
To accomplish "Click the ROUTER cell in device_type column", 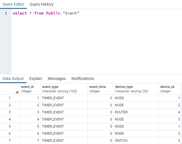I will tap(121, 112).
